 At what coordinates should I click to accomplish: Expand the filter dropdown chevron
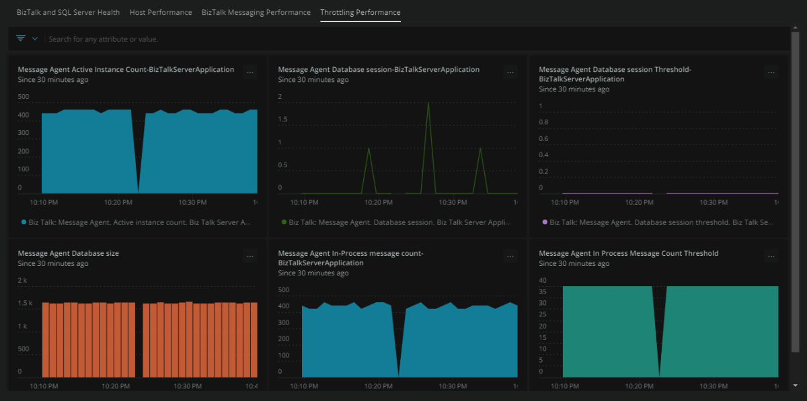pyautogui.click(x=35, y=38)
